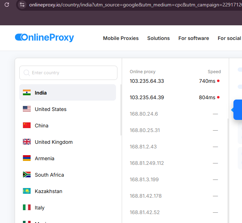Open the Mobile Proxies menu
Viewport: 242px width, 223px height.
tap(121, 38)
